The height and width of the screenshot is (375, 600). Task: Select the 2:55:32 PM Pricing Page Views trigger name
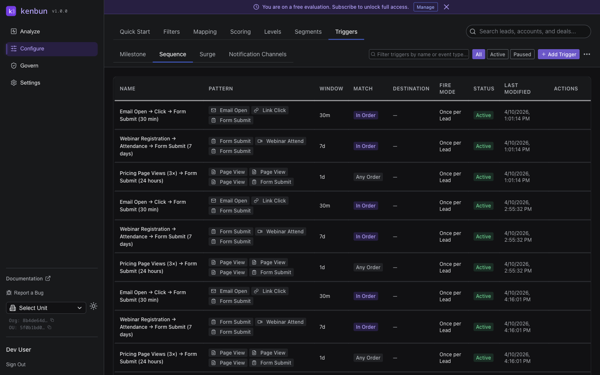(158, 267)
